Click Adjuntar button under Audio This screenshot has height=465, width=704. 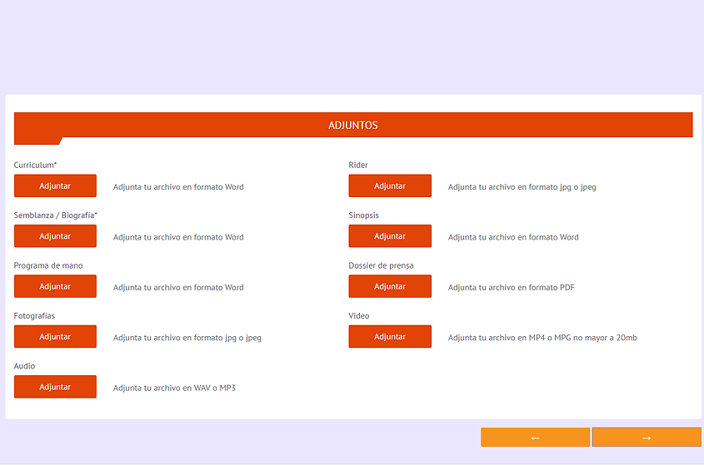(55, 387)
